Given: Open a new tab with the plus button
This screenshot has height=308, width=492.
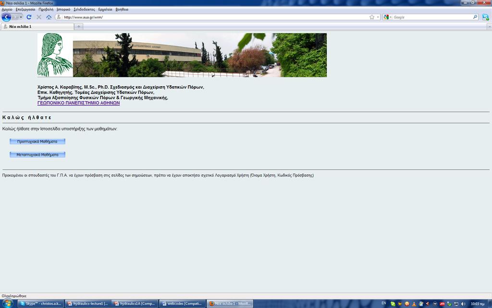Looking at the screenshot, I should [78, 27].
